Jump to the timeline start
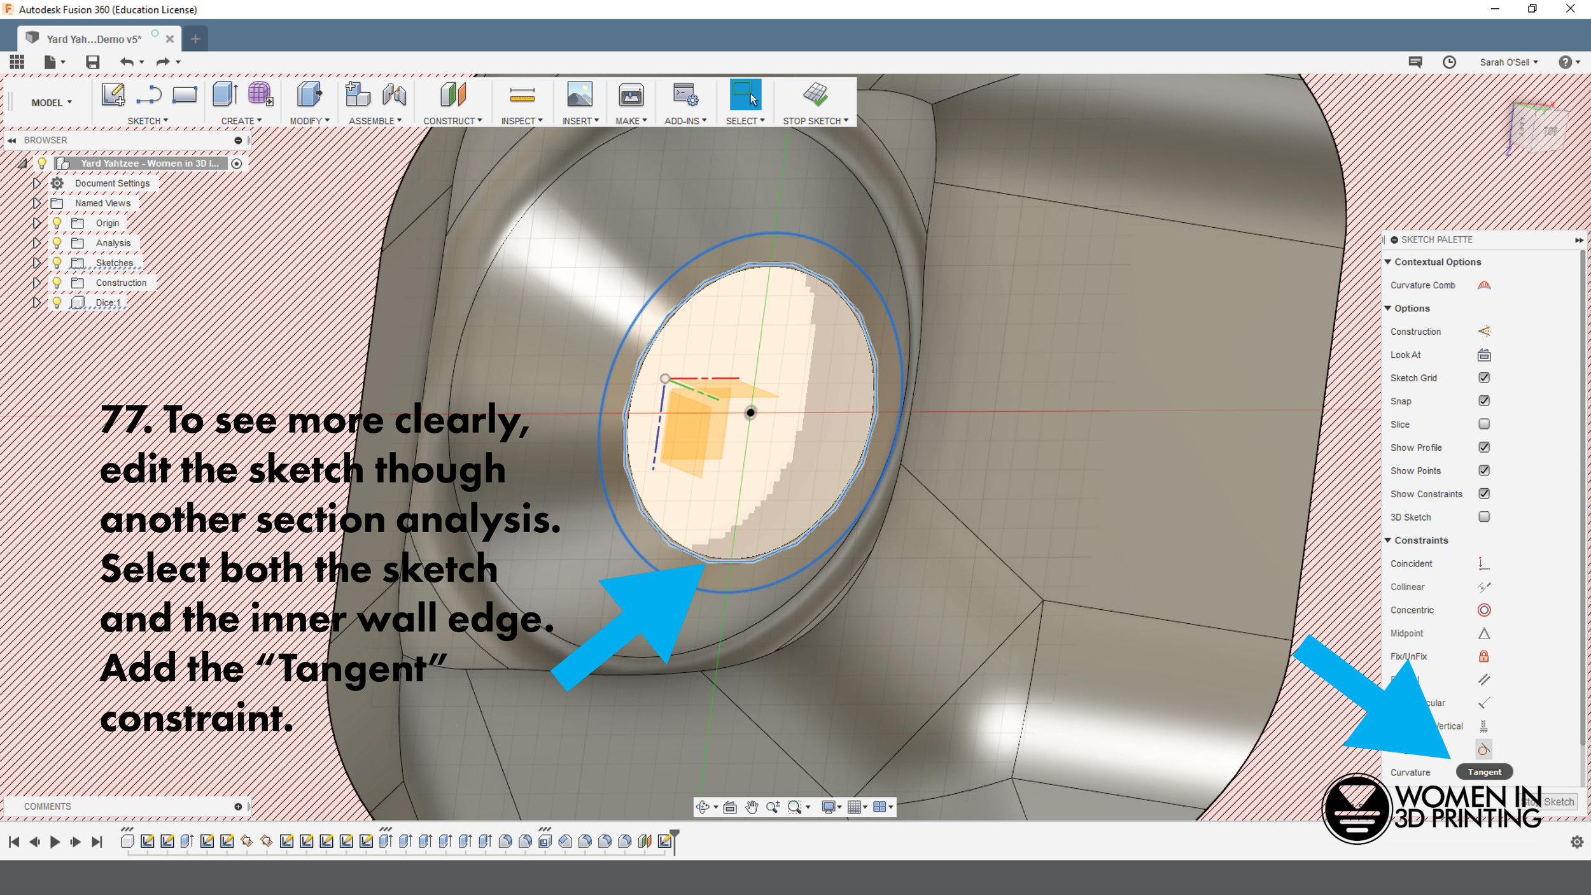1591x895 pixels. [14, 842]
